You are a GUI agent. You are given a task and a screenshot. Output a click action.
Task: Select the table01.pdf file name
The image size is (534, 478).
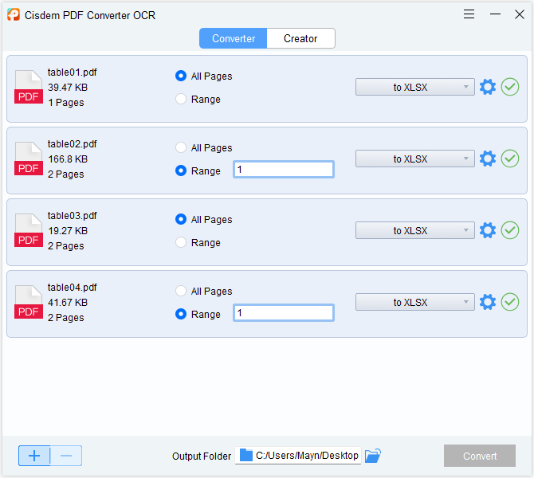(x=73, y=72)
